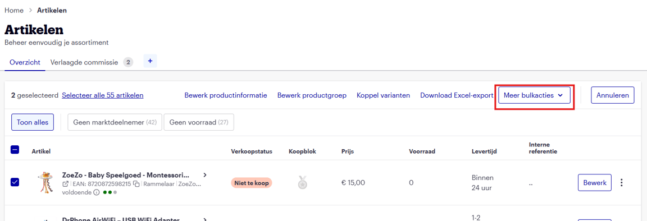Add a new tab with plus button
This screenshot has width=647, height=221.
[150, 61]
